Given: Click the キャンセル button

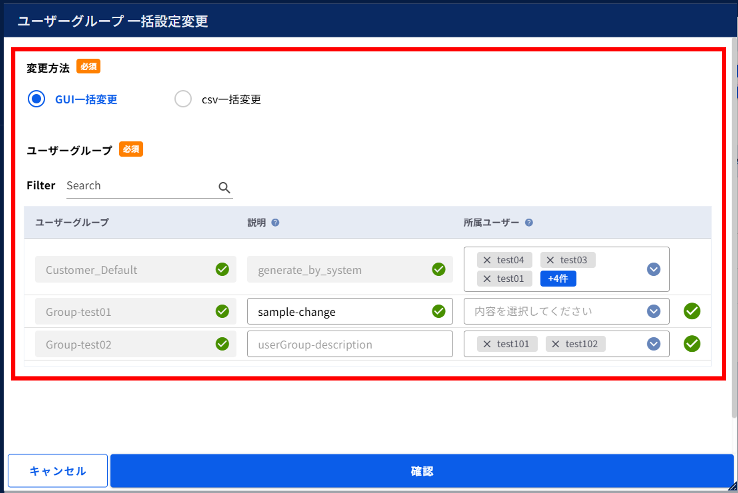Looking at the screenshot, I should click(x=58, y=471).
